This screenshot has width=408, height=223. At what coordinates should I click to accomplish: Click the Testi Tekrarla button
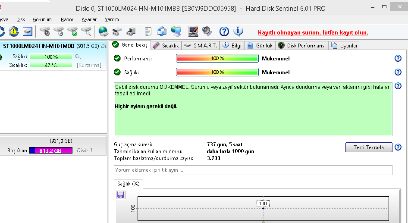pyautogui.click(x=368, y=147)
